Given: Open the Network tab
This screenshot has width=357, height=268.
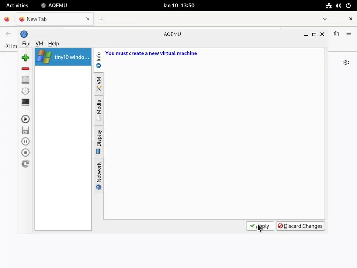Looking at the screenshot, I should pyautogui.click(x=98, y=176).
